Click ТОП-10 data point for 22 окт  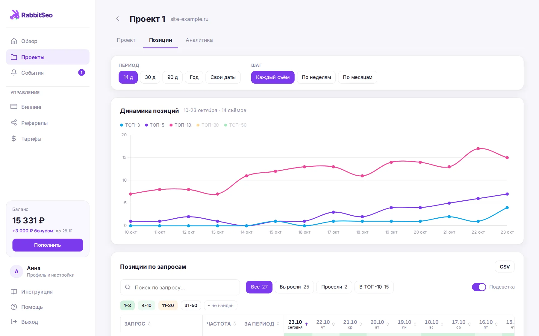click(478, 148)
